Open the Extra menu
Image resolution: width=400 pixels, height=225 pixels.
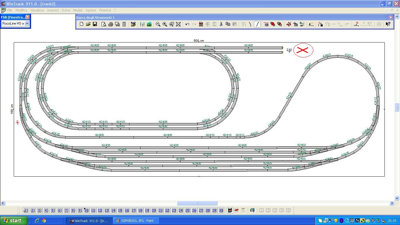tap(66, 10)
